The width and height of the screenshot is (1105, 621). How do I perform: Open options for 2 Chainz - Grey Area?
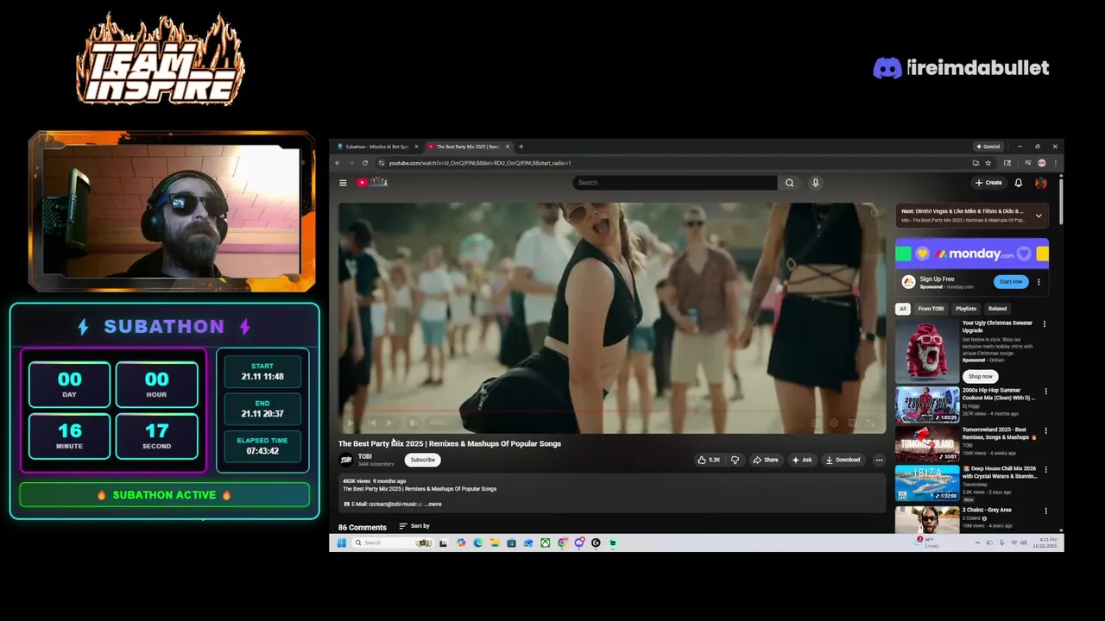[x=1045, y=511]
